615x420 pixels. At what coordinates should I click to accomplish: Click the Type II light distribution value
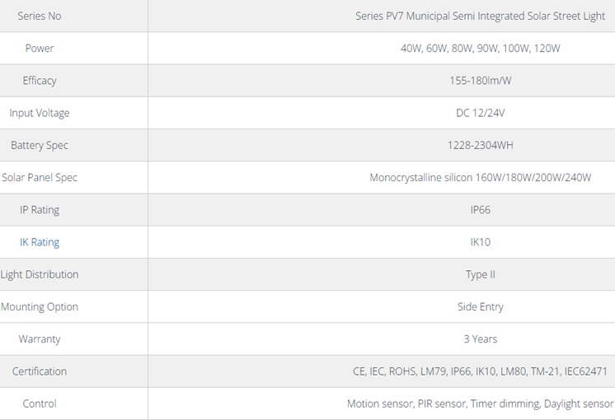pyautogui.click(x=480, y=274)
